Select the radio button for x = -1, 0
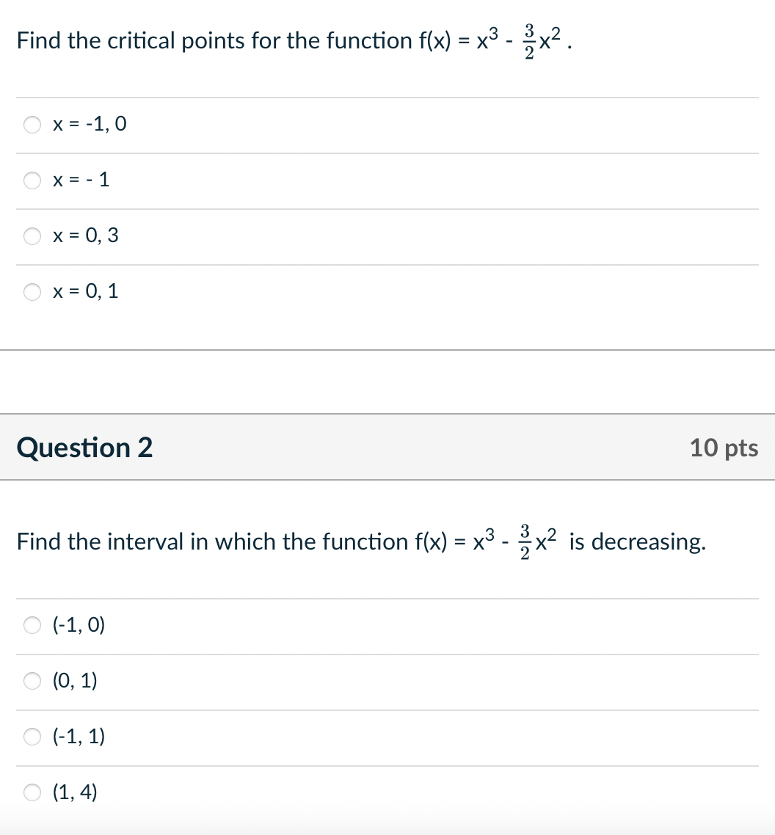775x835 pixels. pyautogui.click(x=32, y=125)
